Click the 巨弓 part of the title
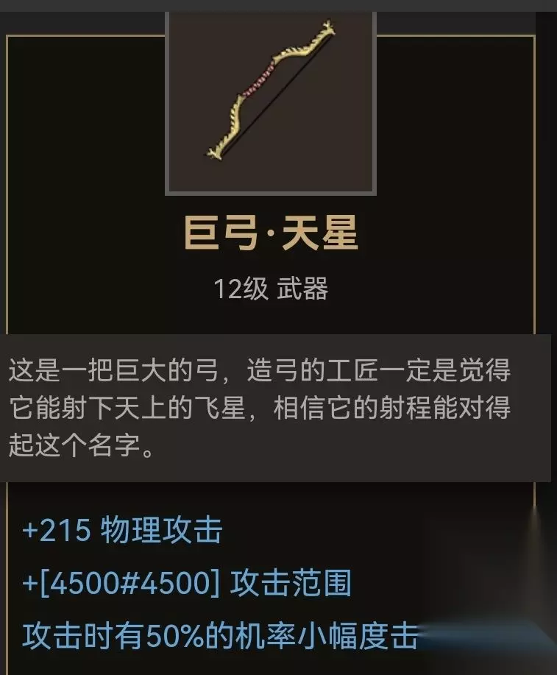This screenshot has height=675, width=557. click(x=221, y=233)
